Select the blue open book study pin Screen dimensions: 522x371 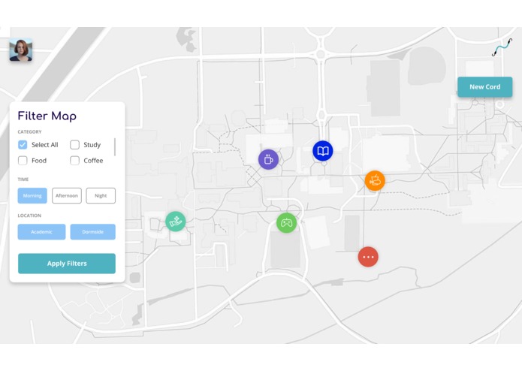pos(322,151)
